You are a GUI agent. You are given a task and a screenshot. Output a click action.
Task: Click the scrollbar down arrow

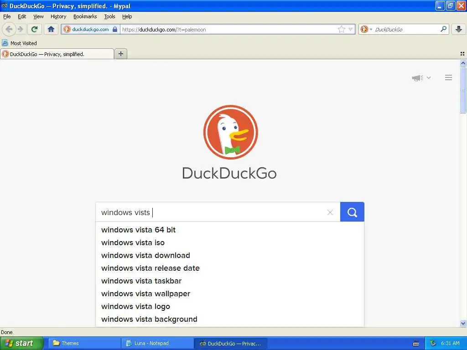click(x=463, y=323)
